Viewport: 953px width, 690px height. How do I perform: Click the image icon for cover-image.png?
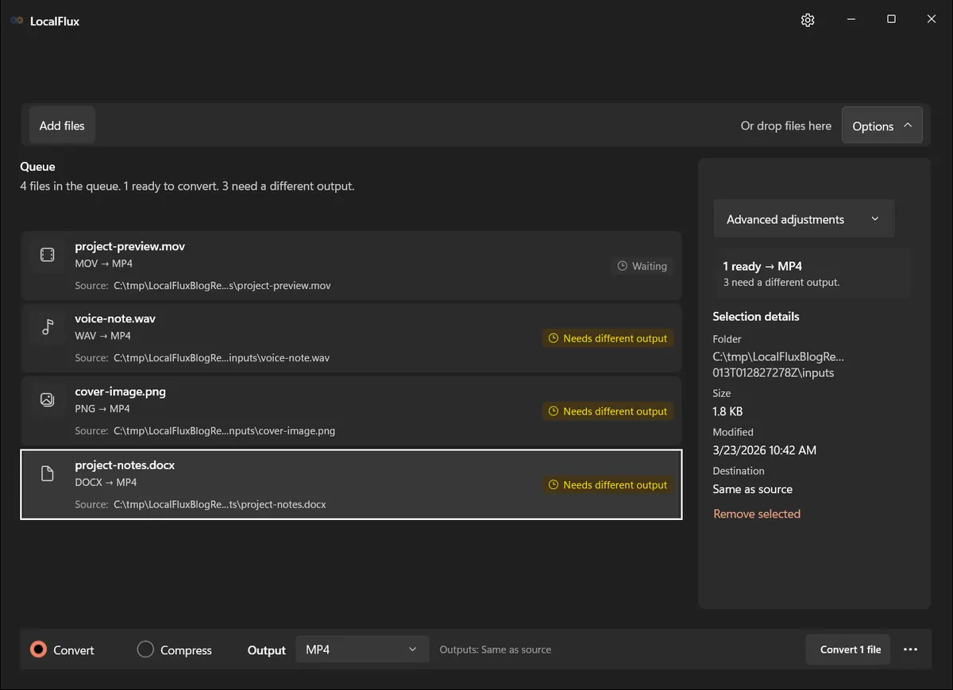[x=47, y=399]
